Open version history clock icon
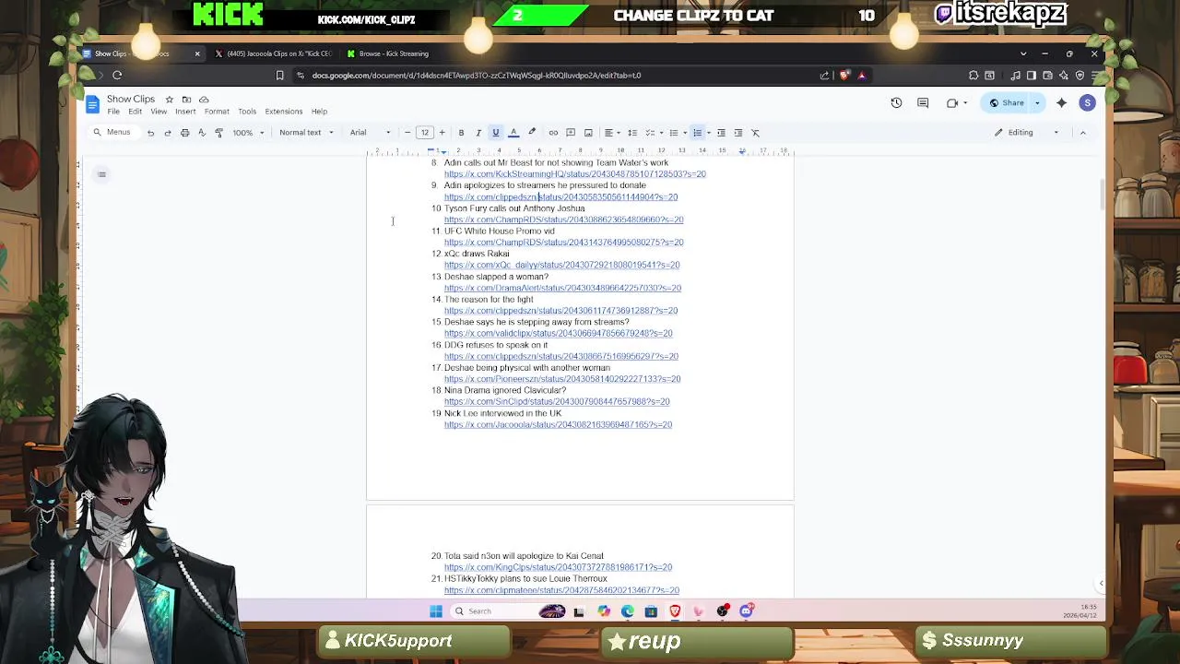The height and width of the screenshot is (664, 1180). tap(896, 103)
